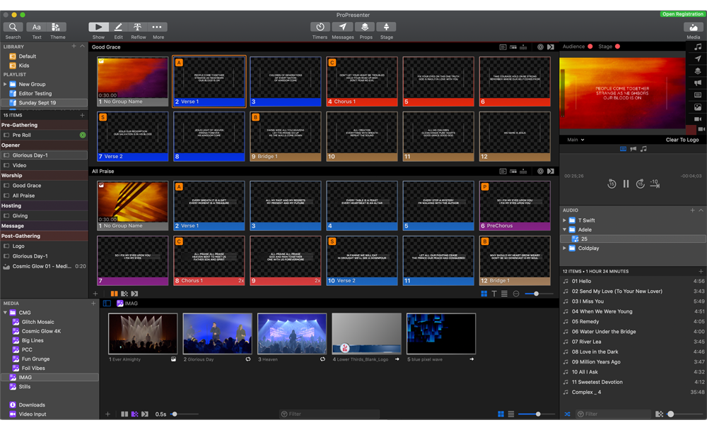Select the Heaven media thumbnail

tap(292, 334)
